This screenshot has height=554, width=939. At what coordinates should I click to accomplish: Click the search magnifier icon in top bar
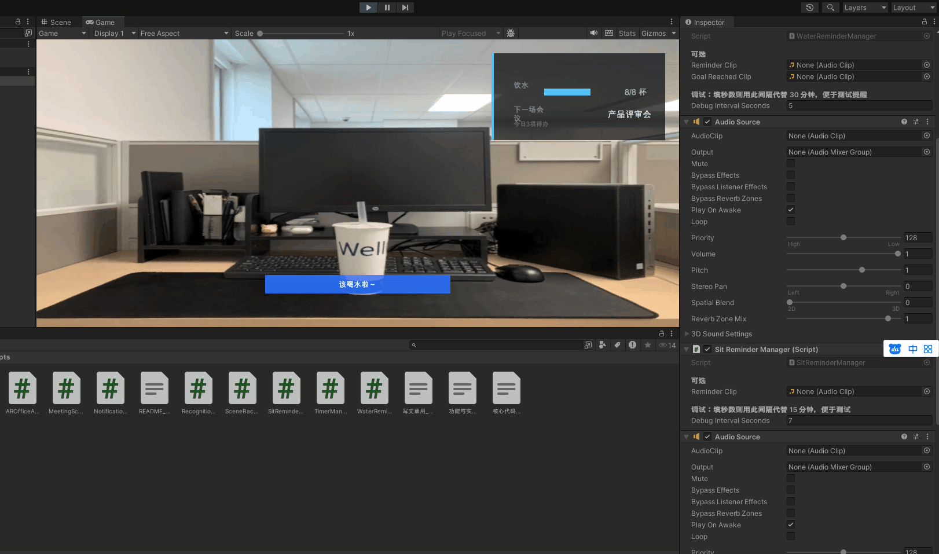(x=830, y=8)
